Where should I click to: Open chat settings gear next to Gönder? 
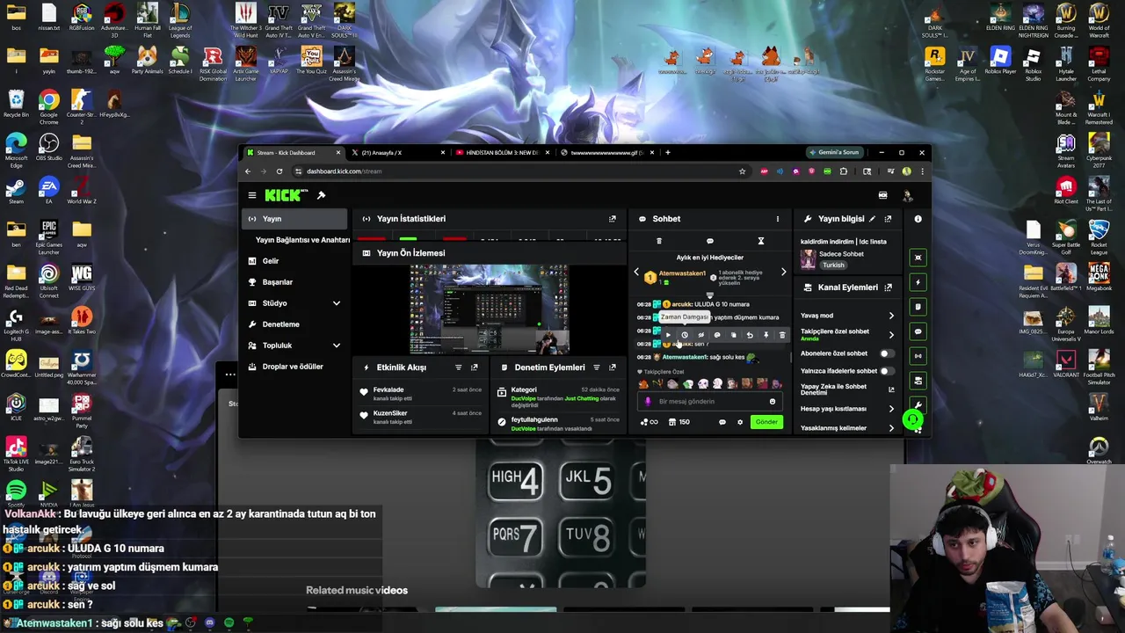pos(740,422)
